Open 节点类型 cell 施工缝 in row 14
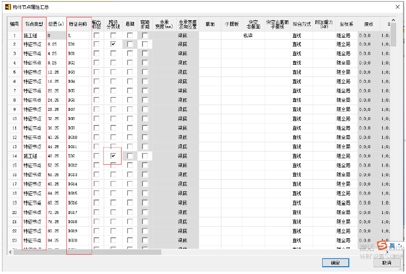Viewport: 406px width, 274px height. 34,156
